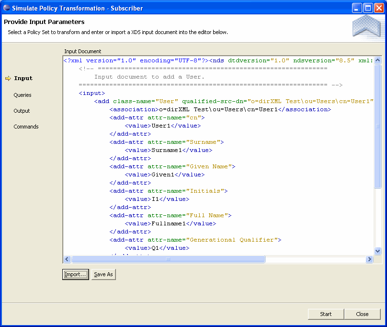Image resolution: width=387 pixels, height=327 pixels.
Task: Select the Input step in sidebar
Action: [x=23, y=78]
